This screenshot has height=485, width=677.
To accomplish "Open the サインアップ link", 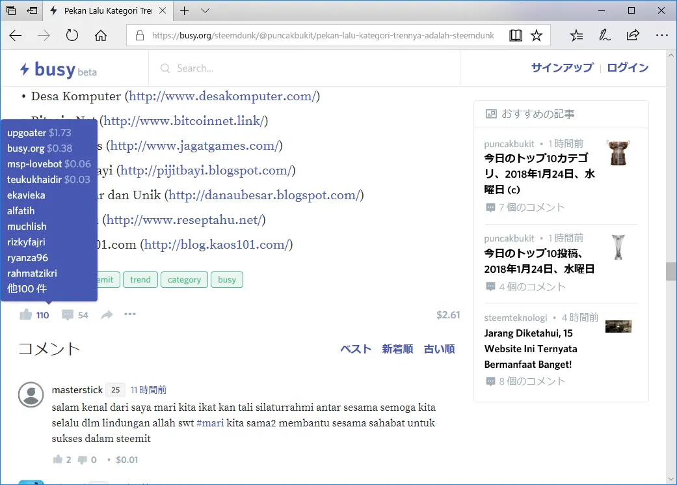I will click(562, 68).
